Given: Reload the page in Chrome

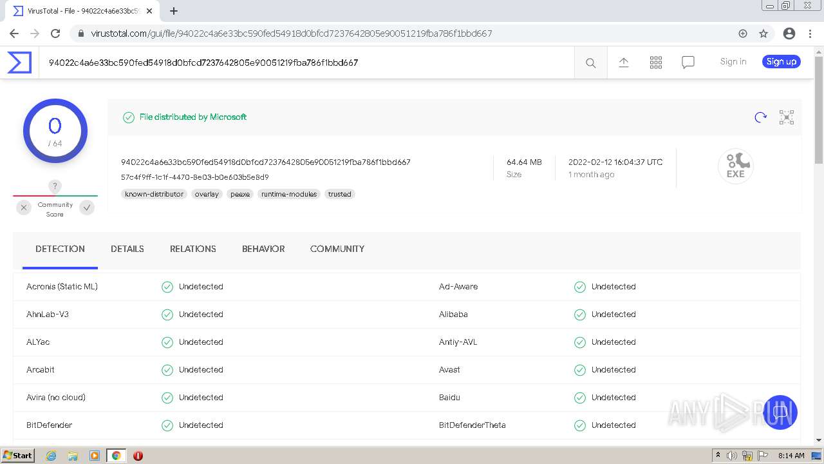Looking at the screenshot, I should [x=55, y=34].
